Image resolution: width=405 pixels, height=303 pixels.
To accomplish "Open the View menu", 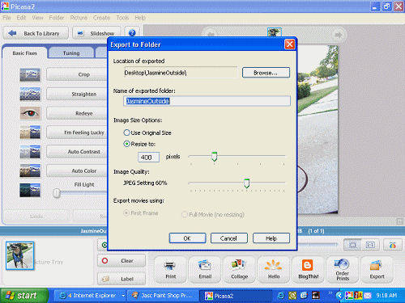I will point(37,18).
